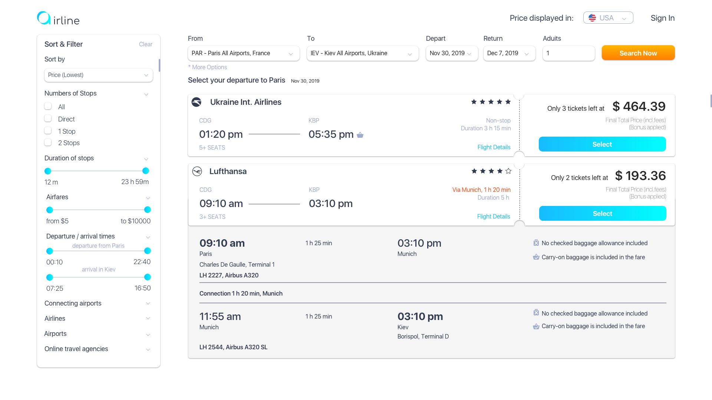This screenshot has height=400, width=712.
Task: Click carry-on baggage icon for Paris–Munich leg
Action: click(x=536, y=257)
